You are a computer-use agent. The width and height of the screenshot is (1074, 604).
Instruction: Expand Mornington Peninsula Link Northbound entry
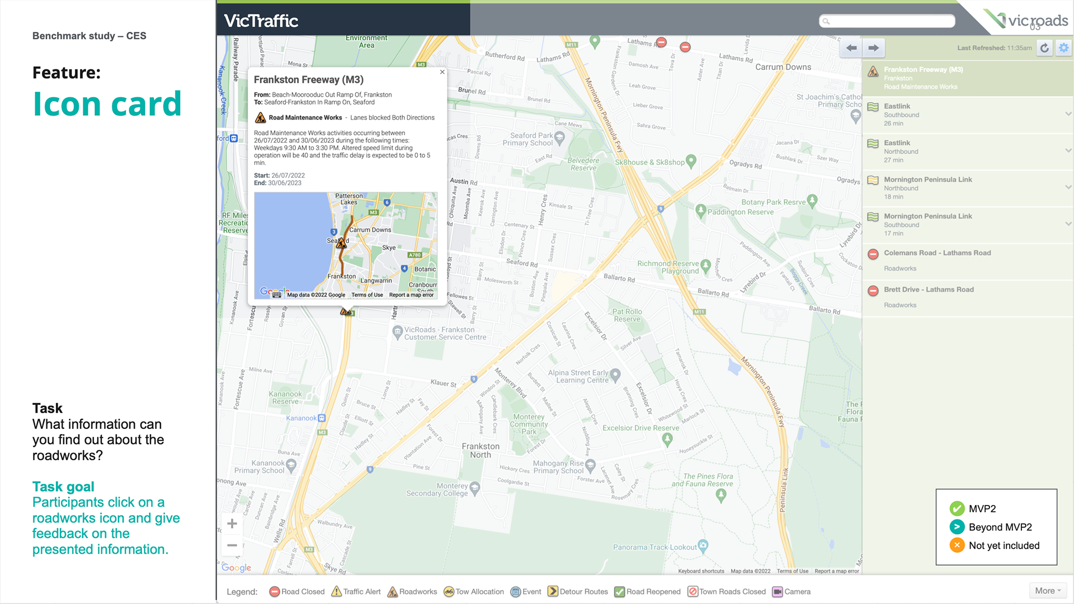1068,187
